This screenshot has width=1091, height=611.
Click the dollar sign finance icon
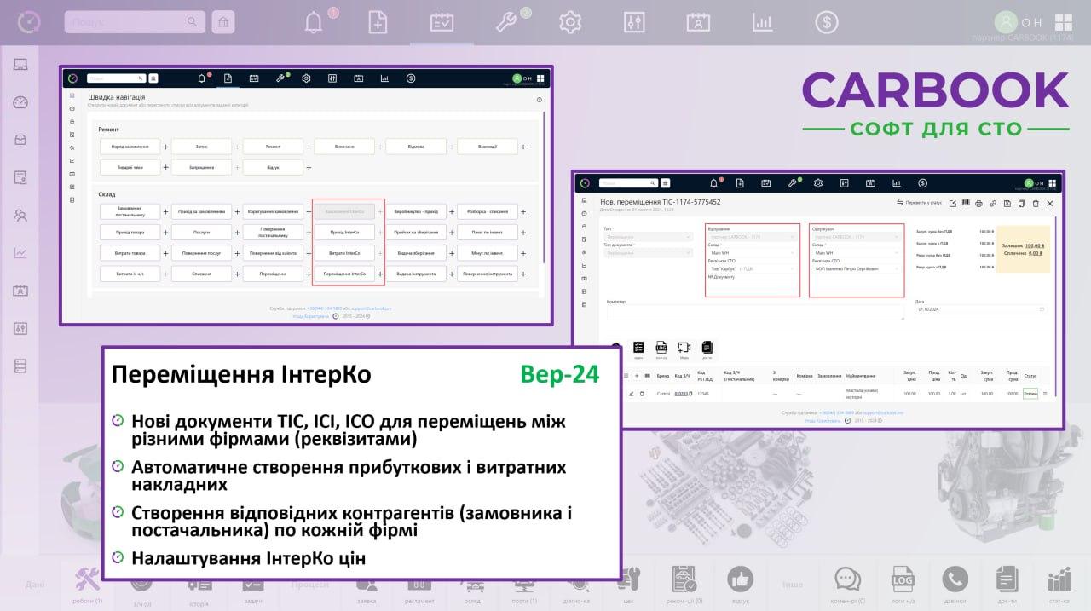[826, 22]
